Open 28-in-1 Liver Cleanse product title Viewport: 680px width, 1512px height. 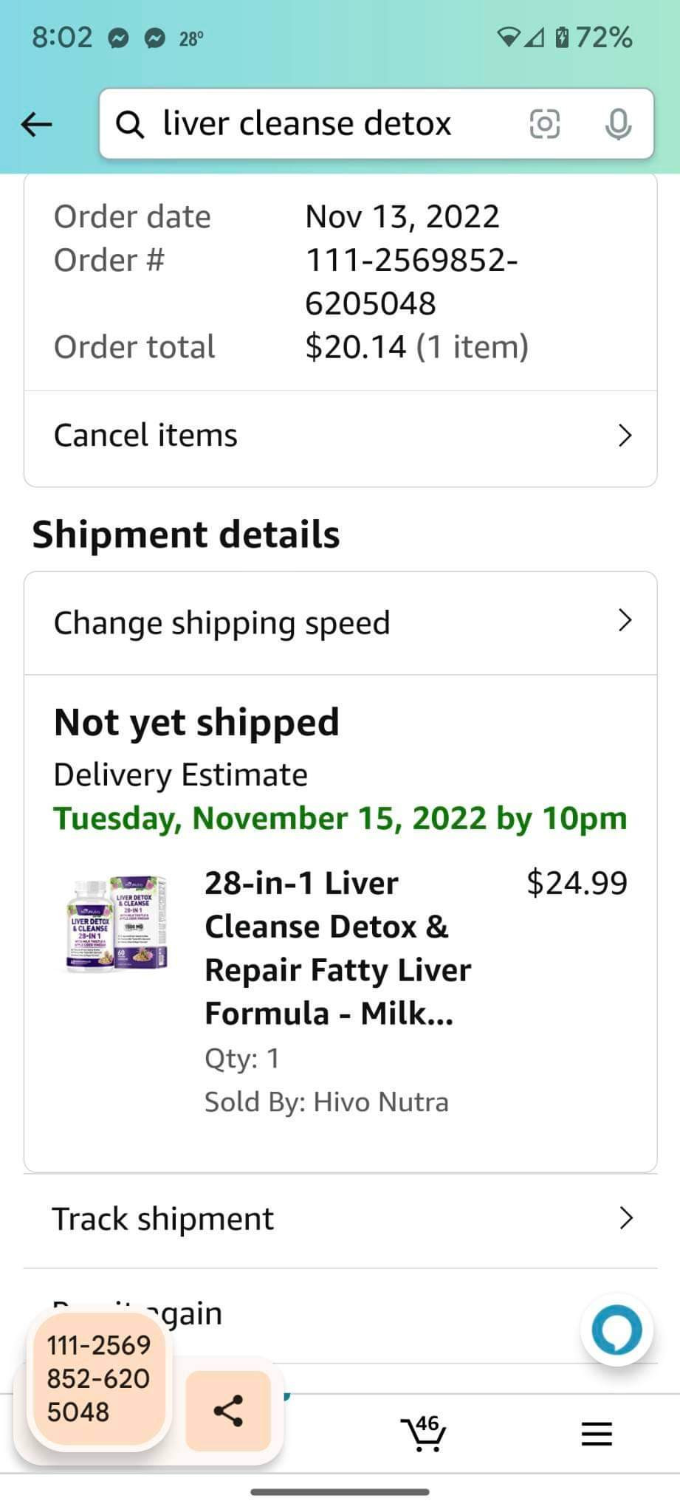pos(337,948)
